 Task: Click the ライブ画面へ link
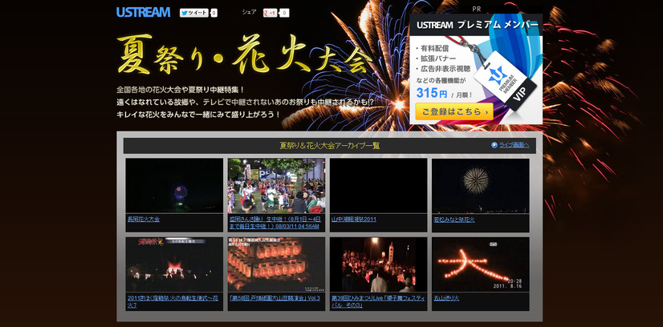[x=515, y=145]
